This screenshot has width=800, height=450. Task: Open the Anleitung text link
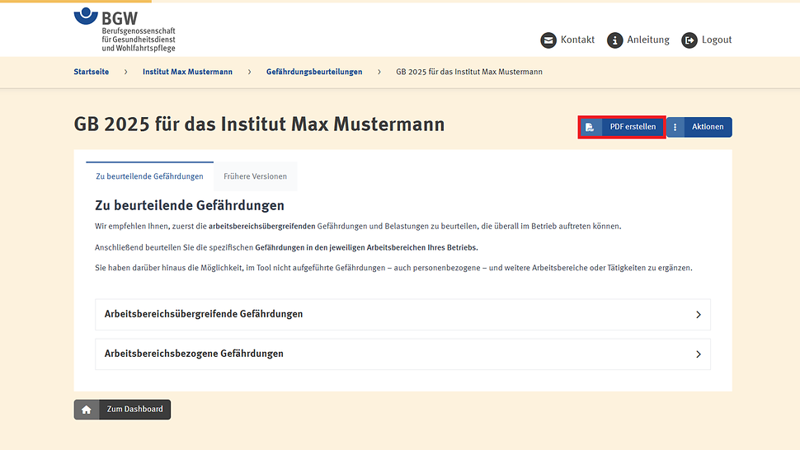pyautogui.click(x=647, y=40)
